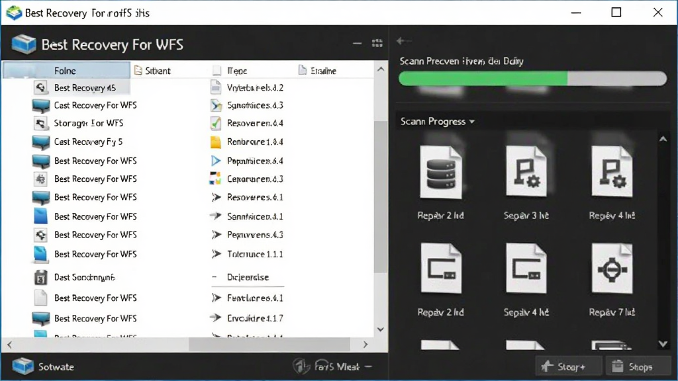Click the Dest Sendrnyné clipboard icon
Screen dimensions: 678x381
point(40,277)
